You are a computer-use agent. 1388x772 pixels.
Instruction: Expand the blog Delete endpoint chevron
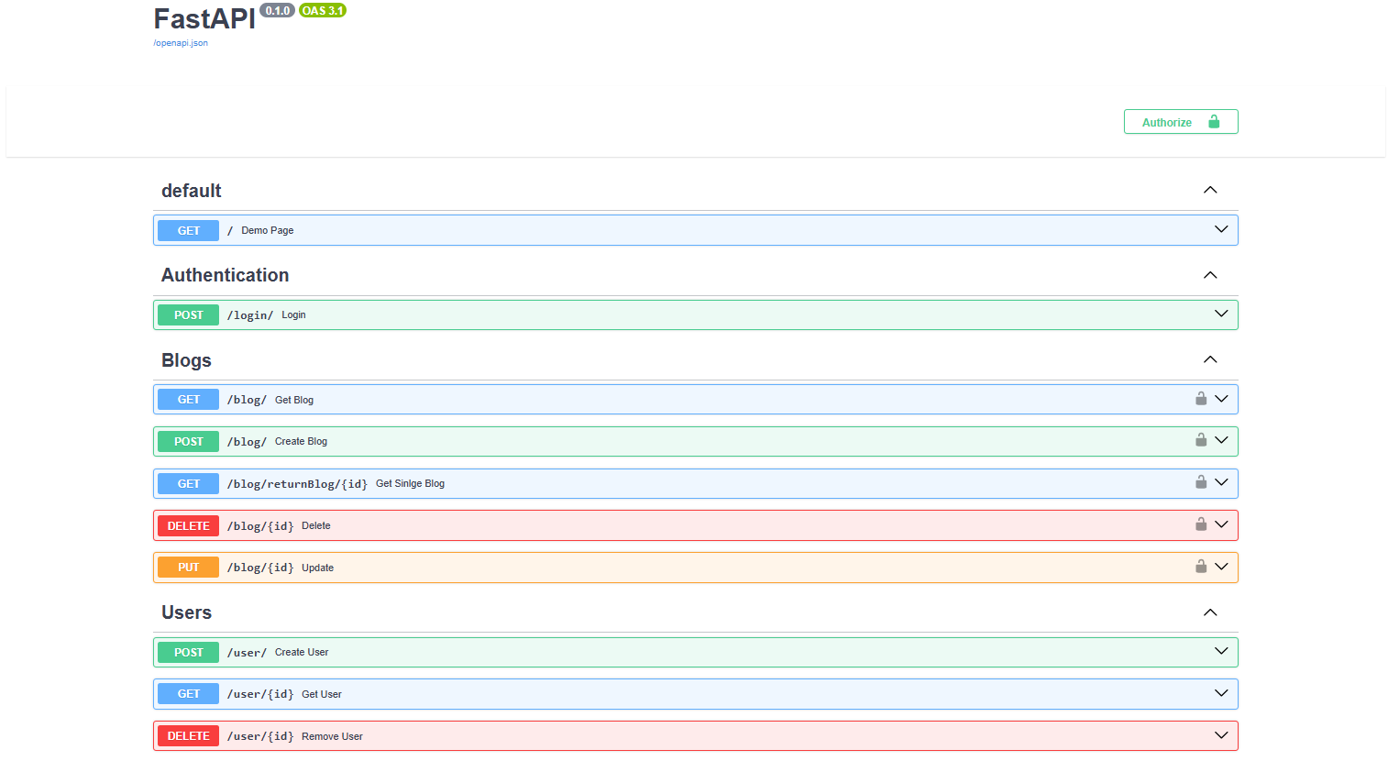tap(1221, 524)
